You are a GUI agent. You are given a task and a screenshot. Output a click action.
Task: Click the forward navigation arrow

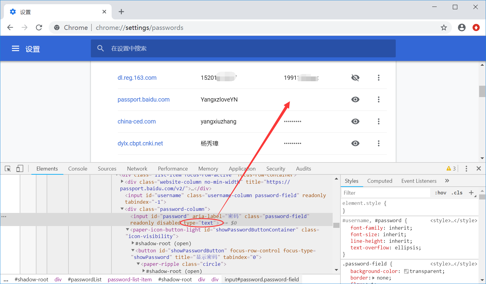tap(25, 27)
